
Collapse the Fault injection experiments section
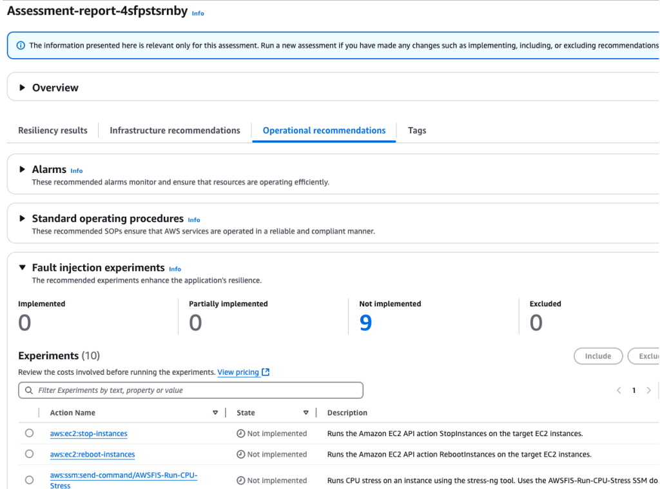point(22,268)
